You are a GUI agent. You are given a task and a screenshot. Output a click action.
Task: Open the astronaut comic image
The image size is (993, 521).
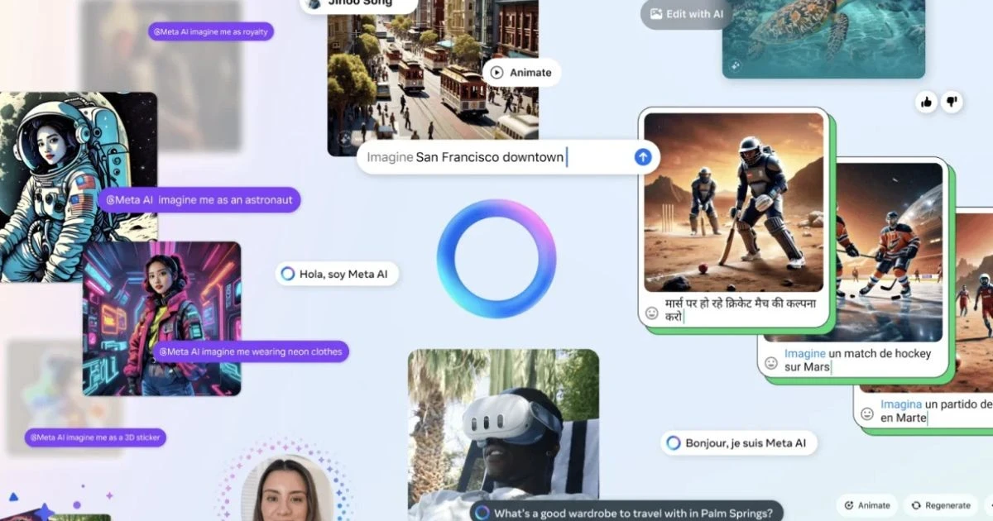click(x=79, y=188)
